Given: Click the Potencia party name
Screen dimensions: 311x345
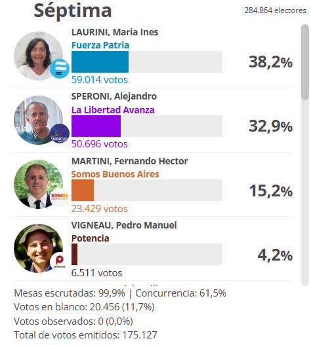Looking at the screenshot, I should (x=90, y=238).
